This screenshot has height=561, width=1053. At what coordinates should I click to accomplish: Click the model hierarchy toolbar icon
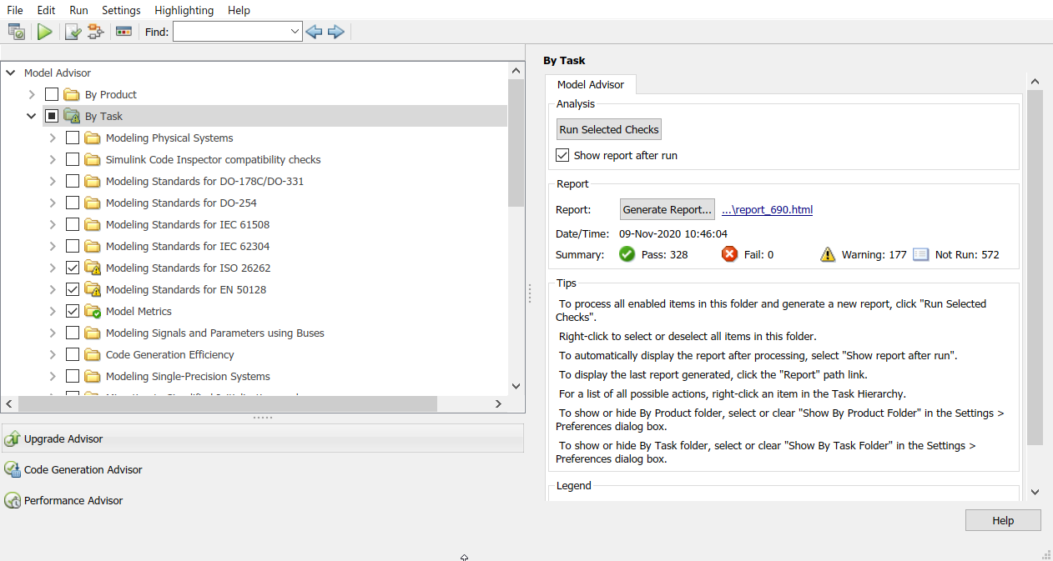coord(95,31)
